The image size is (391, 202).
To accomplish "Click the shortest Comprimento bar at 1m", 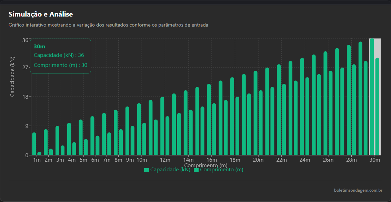I will point(39,153).
